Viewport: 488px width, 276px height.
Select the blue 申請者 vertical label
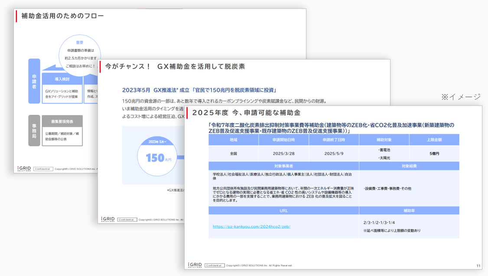click(x=34, y=81)
